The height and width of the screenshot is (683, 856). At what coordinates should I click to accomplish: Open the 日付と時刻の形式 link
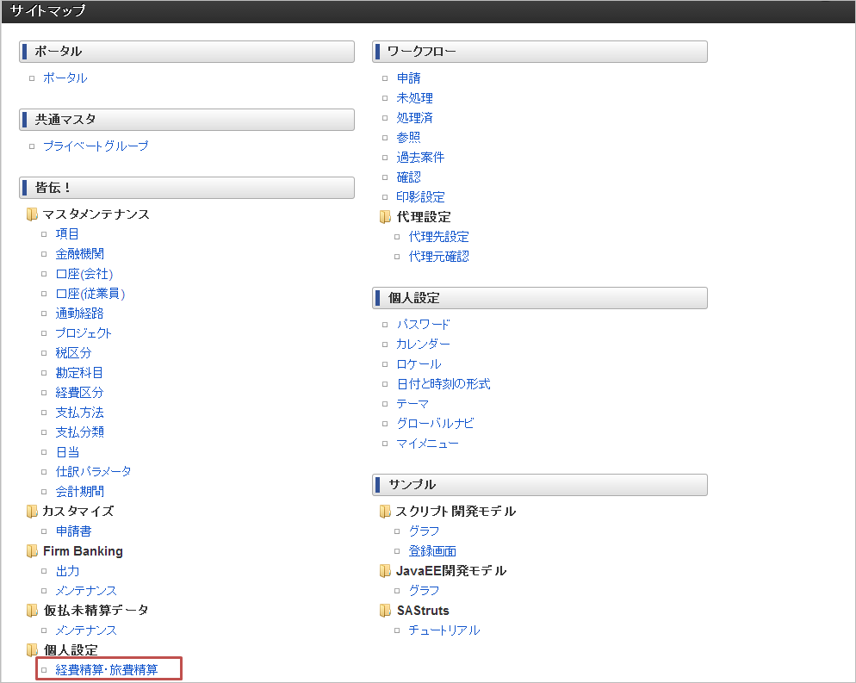444,384
